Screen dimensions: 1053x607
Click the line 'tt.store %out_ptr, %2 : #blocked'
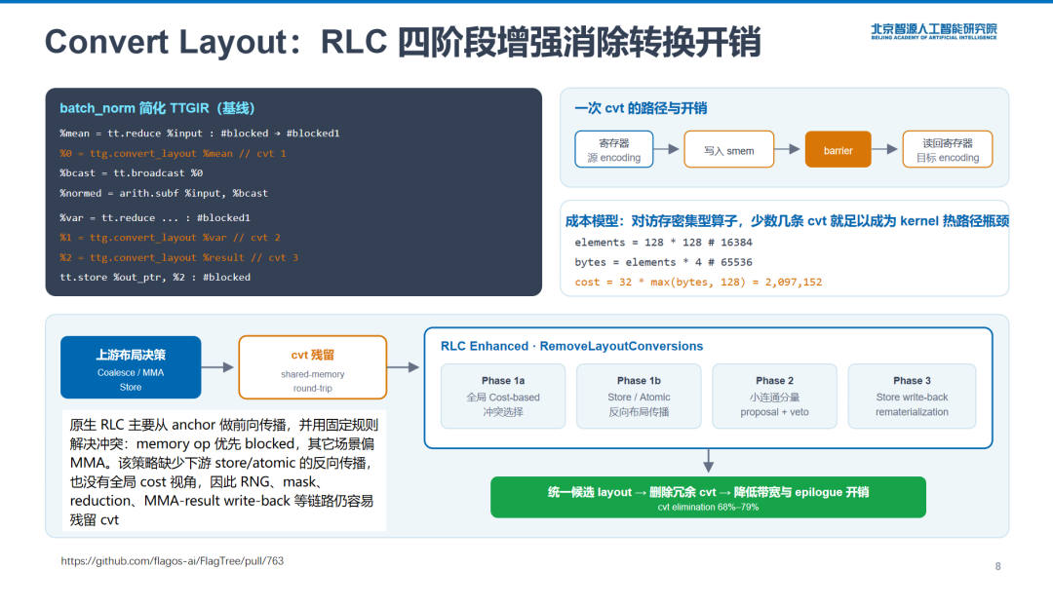(x=155, y=277)
